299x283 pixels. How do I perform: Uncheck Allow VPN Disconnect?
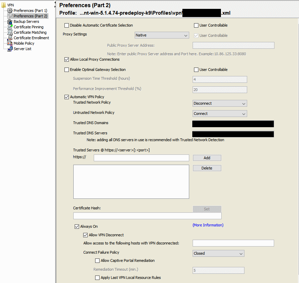point(86,235)
